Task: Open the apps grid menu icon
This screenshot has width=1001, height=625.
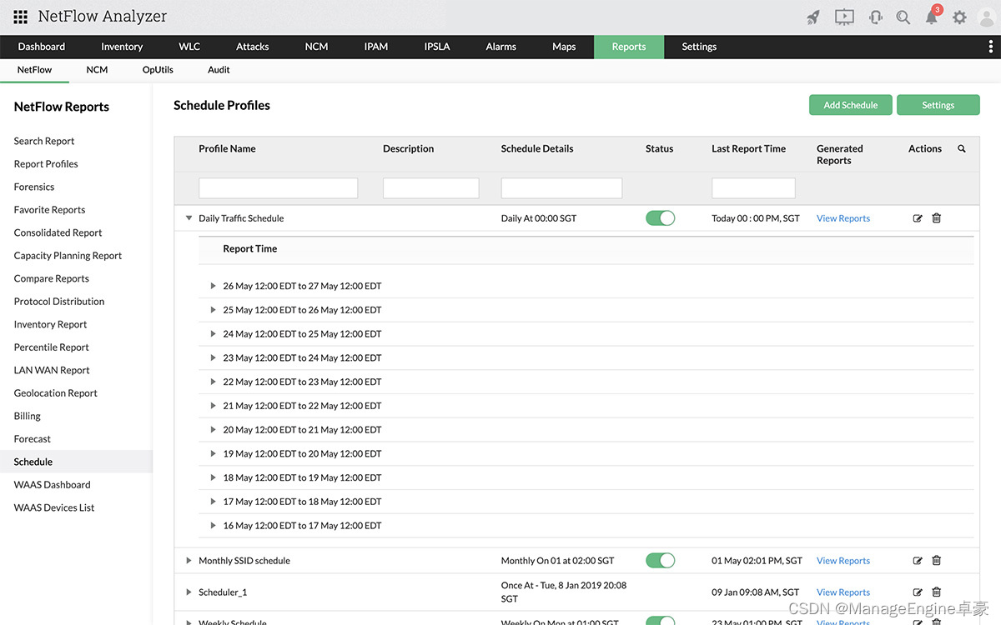Action: (20, 17)
